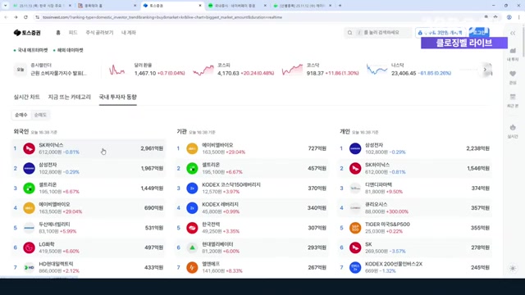
Task: Click 한국전력 logo icon
Action: 192,228
